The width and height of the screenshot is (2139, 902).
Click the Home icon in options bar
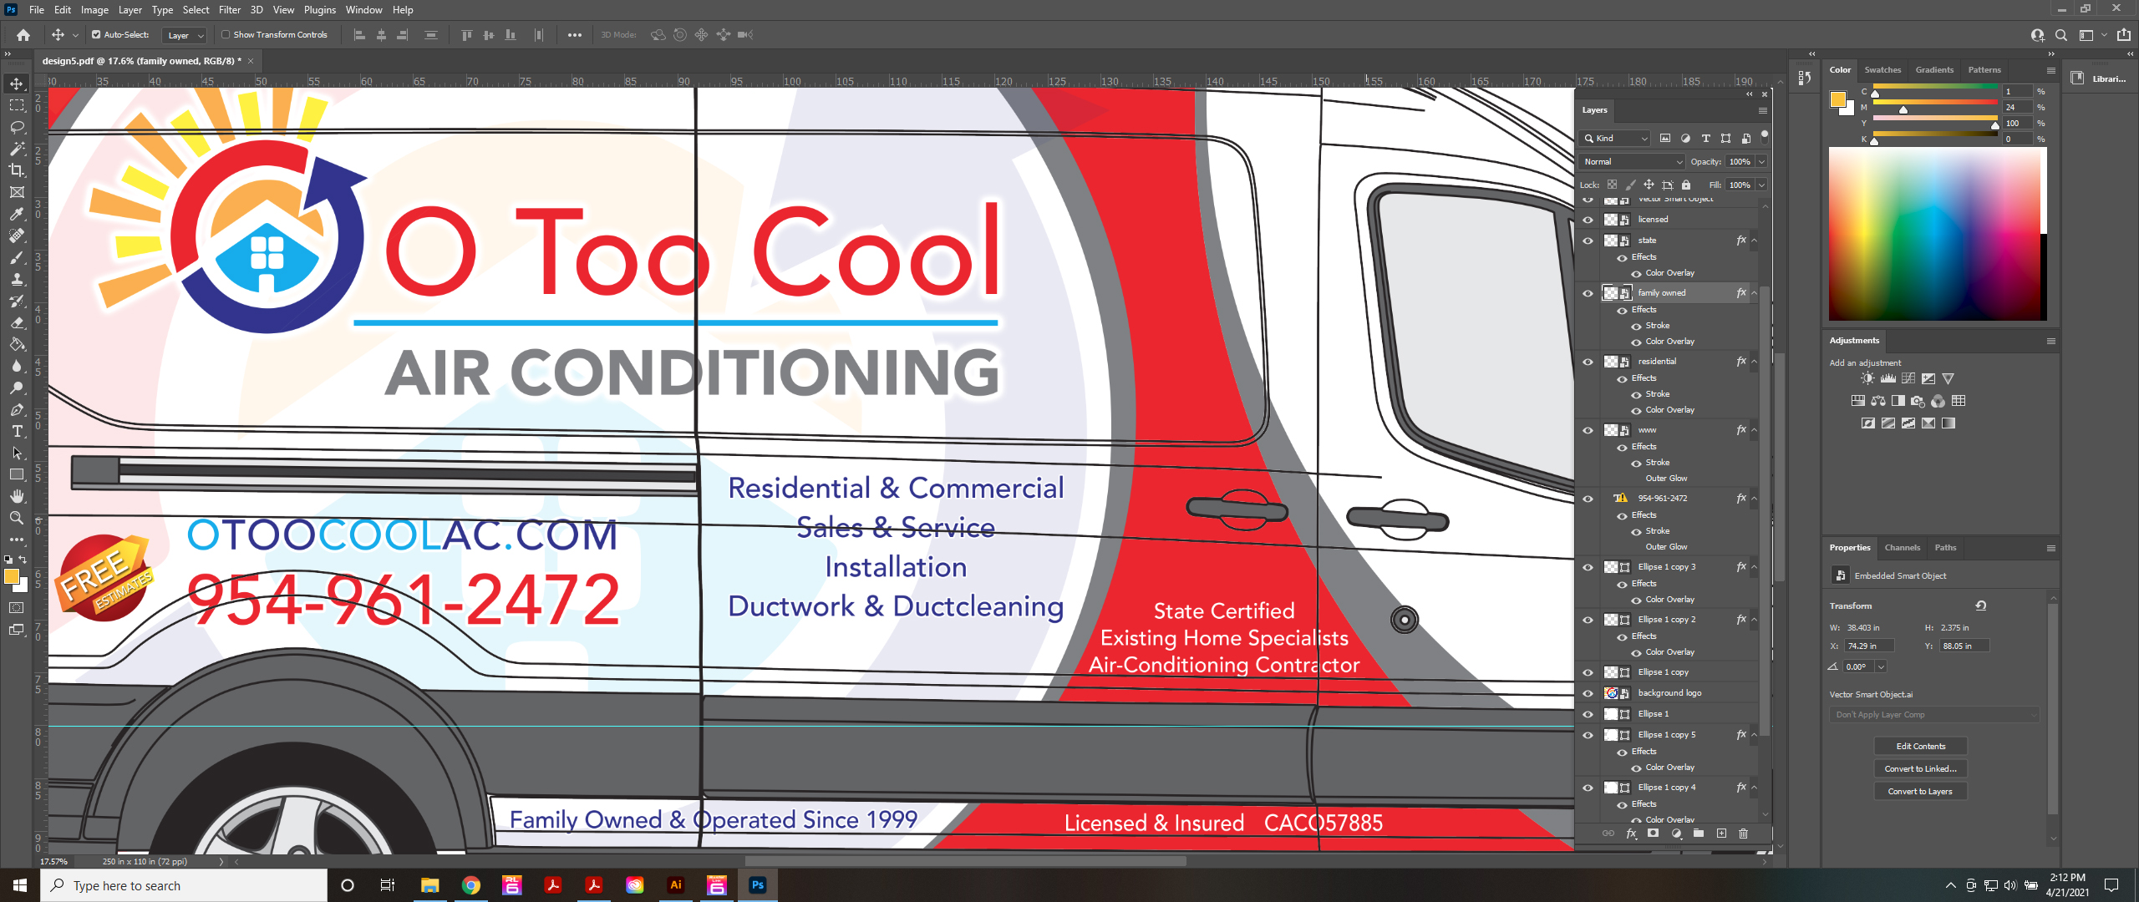[x=23, y=35]
